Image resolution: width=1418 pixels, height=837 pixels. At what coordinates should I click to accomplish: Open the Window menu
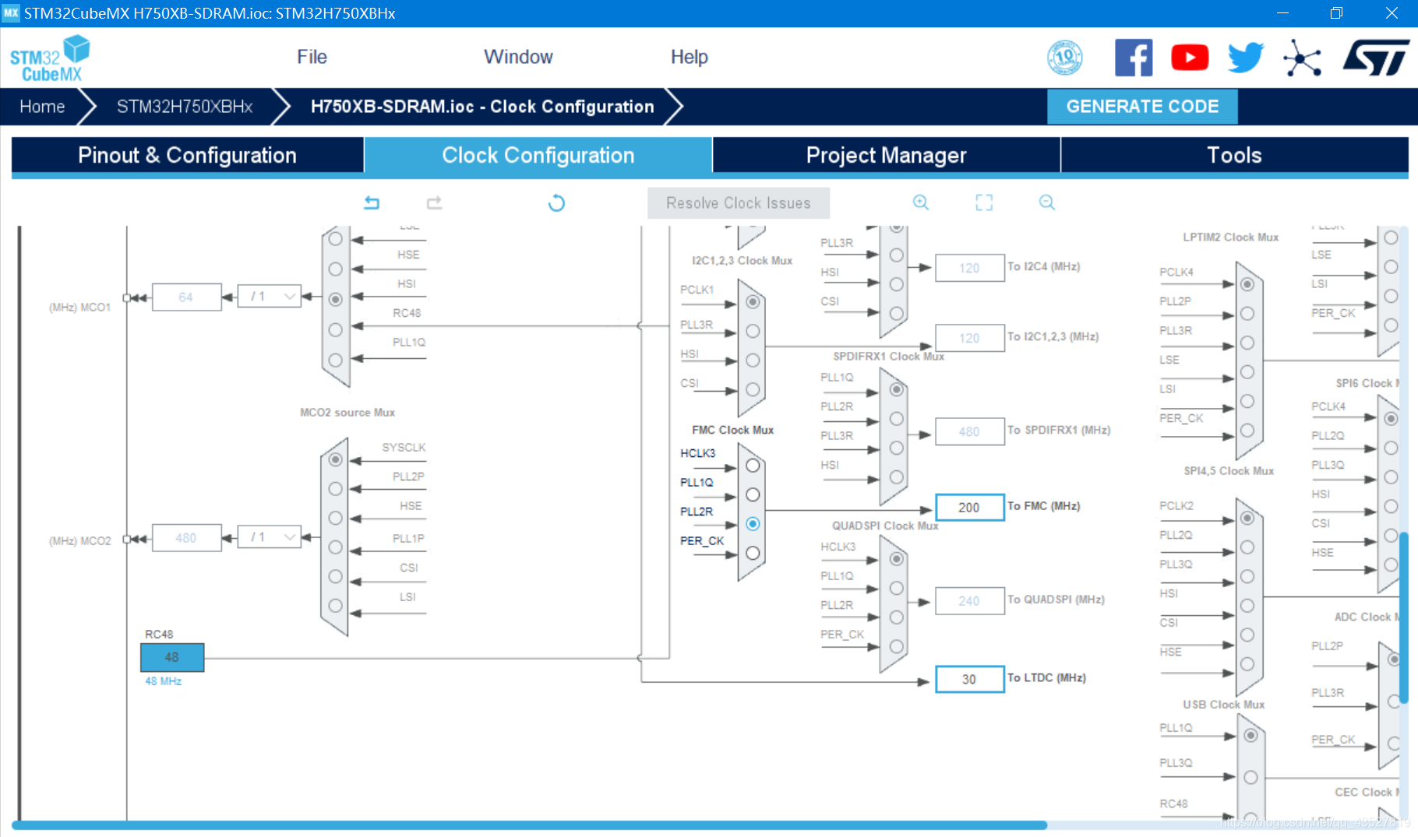pyautogui.click(x=518, y=57)
